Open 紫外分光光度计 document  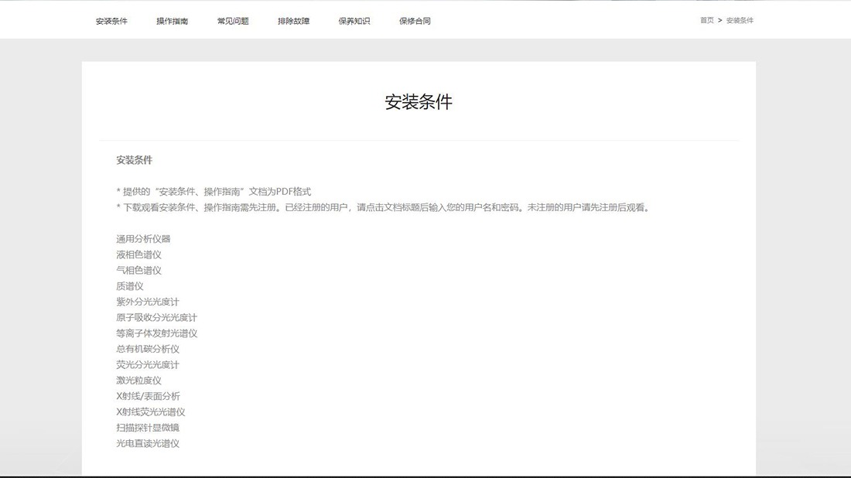tap(148, 302)
